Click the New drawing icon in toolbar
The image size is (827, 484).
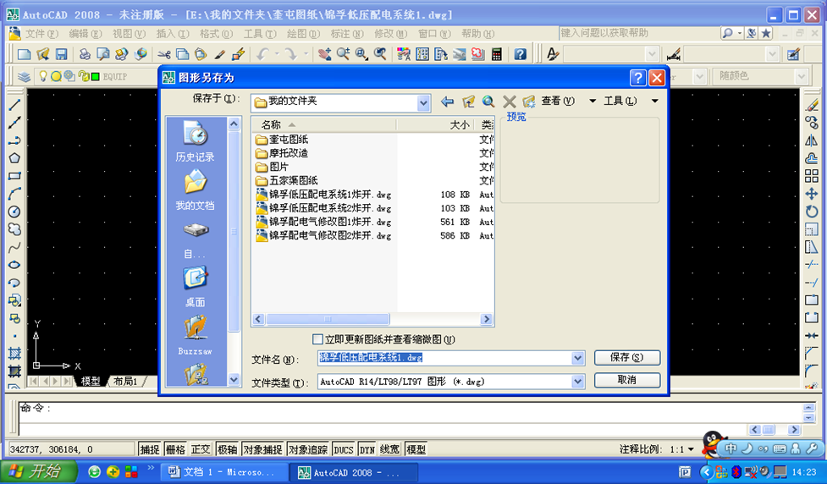24,54
